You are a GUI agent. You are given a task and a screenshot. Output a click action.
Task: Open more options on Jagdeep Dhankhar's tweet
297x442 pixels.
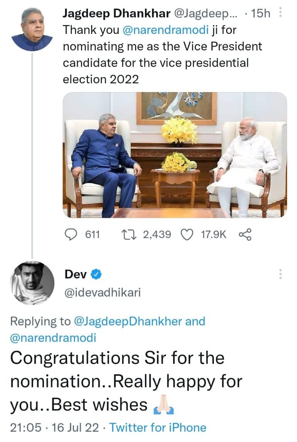click(x=280, y=14)
